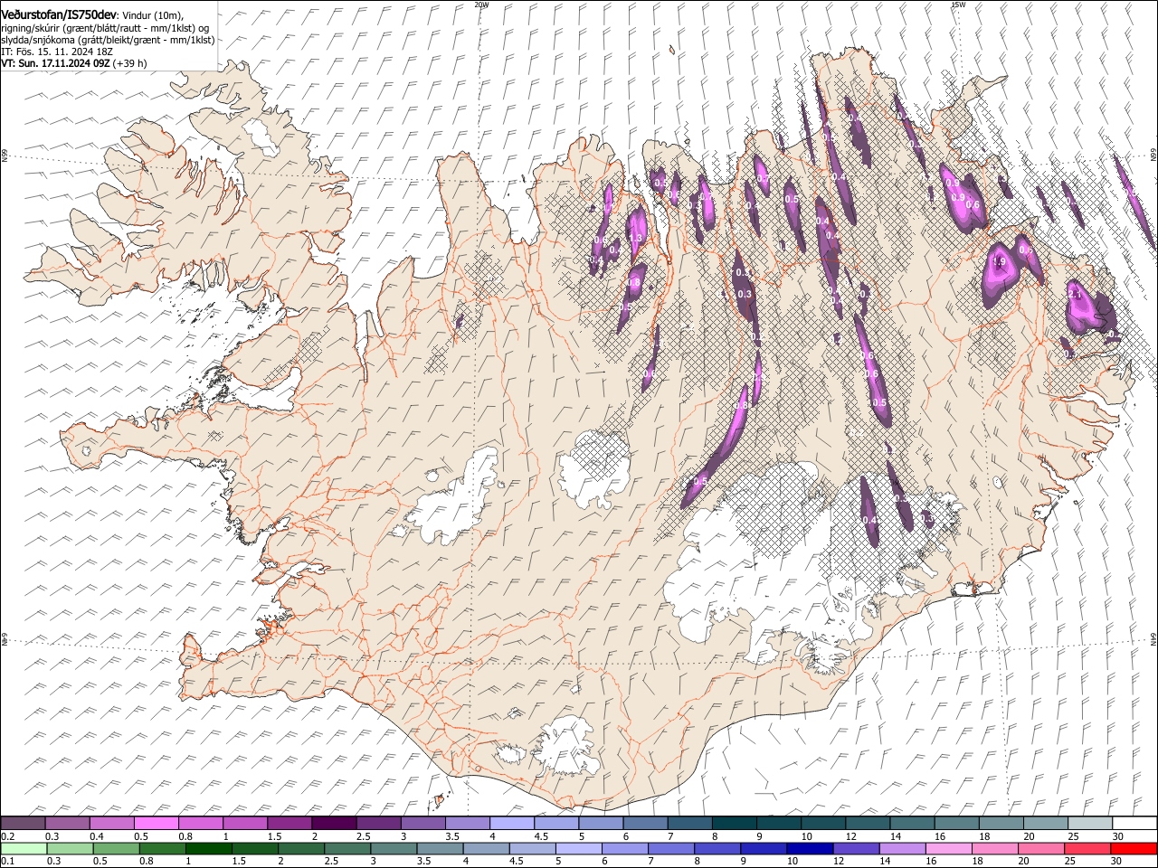Image resolution: width=1158 pixels, height=868 pixels.
Task: Pick lower legend swatch starting at 0.5
Action: [x=116, y=848]
